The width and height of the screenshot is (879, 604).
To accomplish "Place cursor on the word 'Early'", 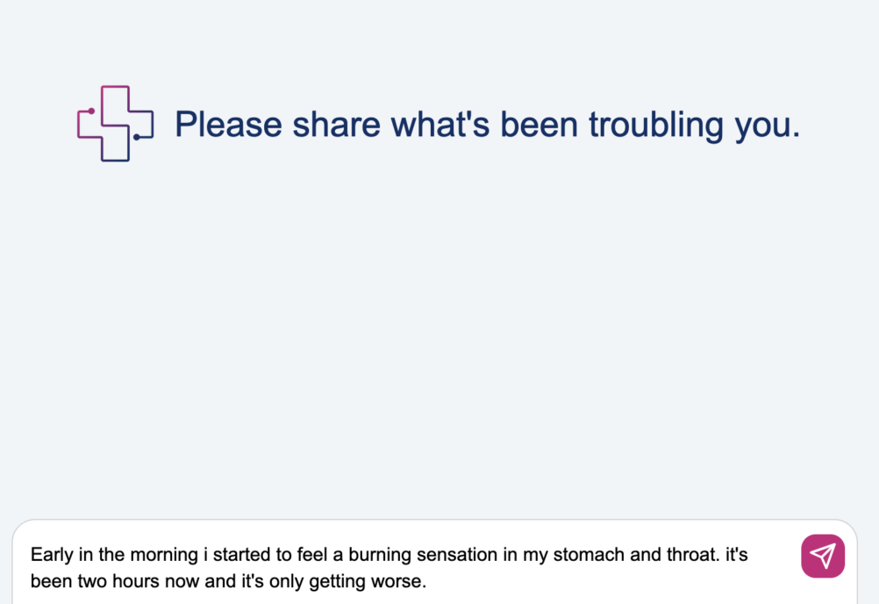I will coord(51,555).
